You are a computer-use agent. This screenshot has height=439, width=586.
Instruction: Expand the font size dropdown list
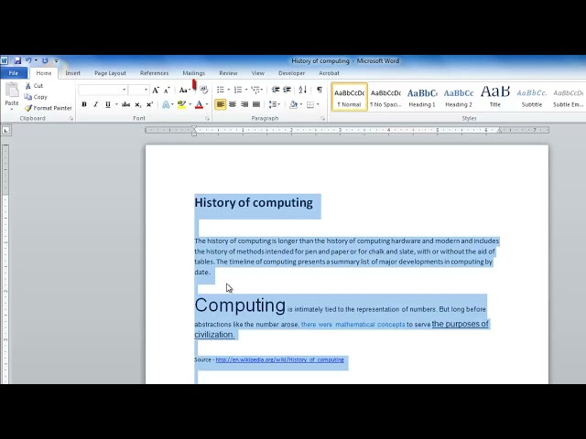click(146, 90)
